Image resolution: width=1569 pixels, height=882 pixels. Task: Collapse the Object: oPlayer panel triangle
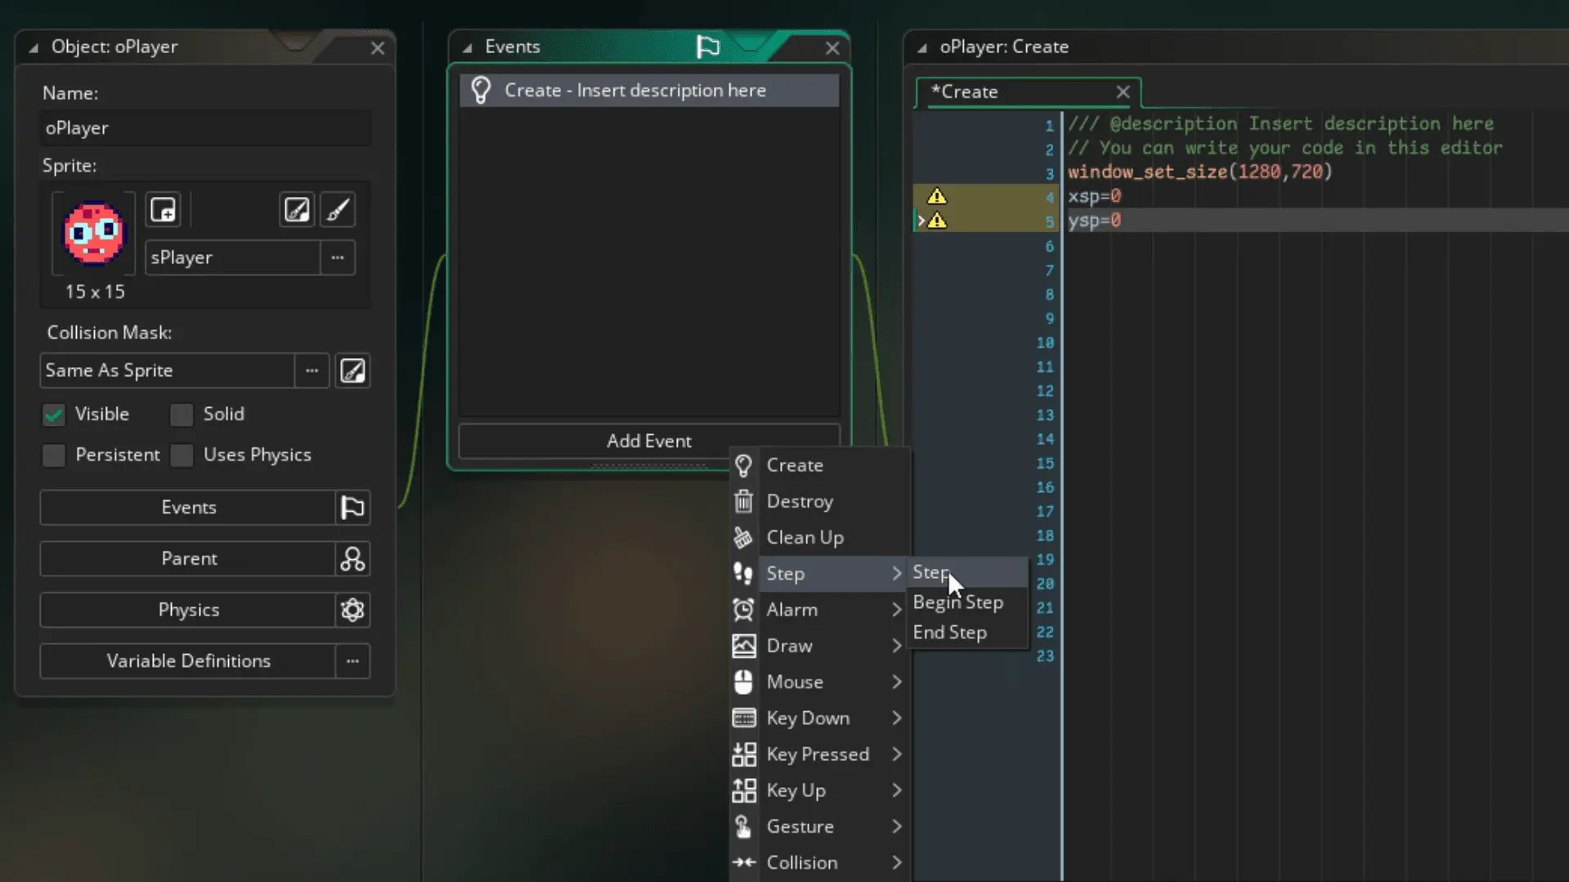point(34,47)
